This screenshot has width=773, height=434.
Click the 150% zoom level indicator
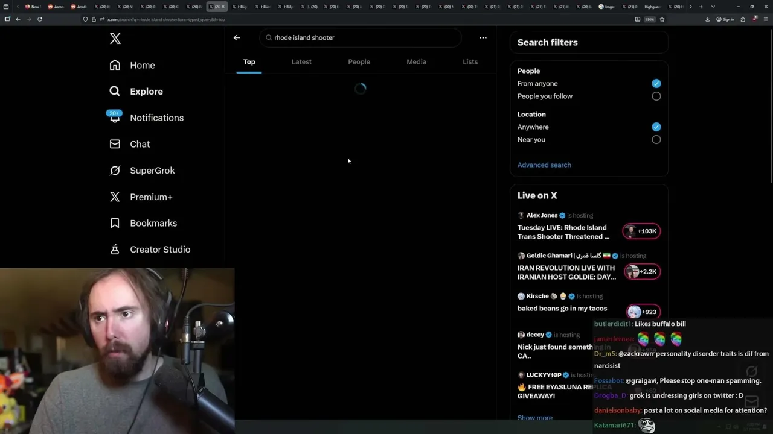click(x=650, y=19)
